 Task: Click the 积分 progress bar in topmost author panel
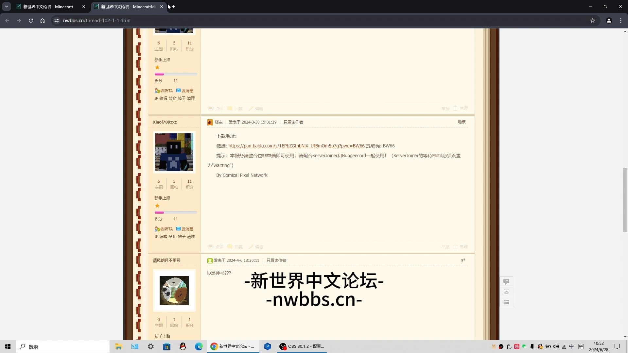pos(176,74)
